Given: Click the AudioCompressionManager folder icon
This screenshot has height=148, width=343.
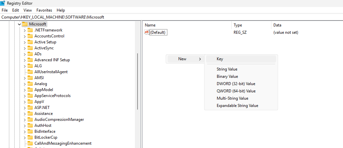Looking at the screenshot, I should pos(30,120).
